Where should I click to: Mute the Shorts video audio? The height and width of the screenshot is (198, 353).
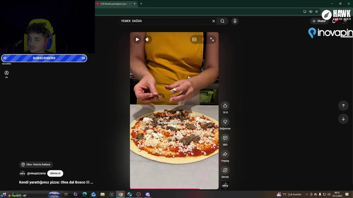pos(147,39)
